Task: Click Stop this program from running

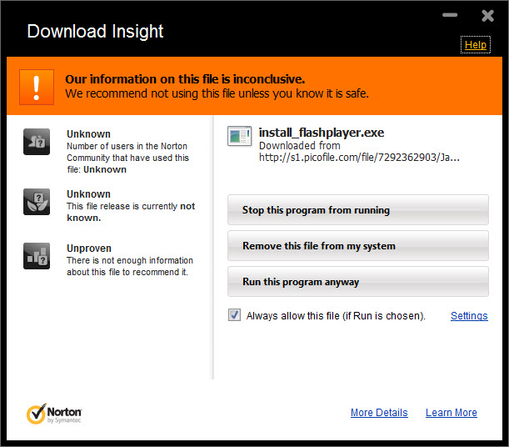Action: click(358, 210)
